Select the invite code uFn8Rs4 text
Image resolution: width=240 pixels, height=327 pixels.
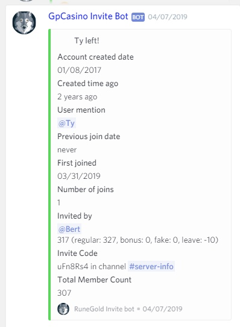click(x=73, y=267)
